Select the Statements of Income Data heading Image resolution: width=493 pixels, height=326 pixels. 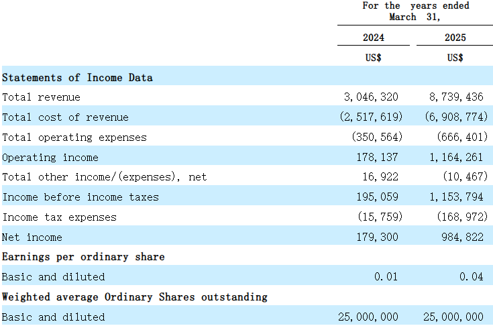(77, 77)
